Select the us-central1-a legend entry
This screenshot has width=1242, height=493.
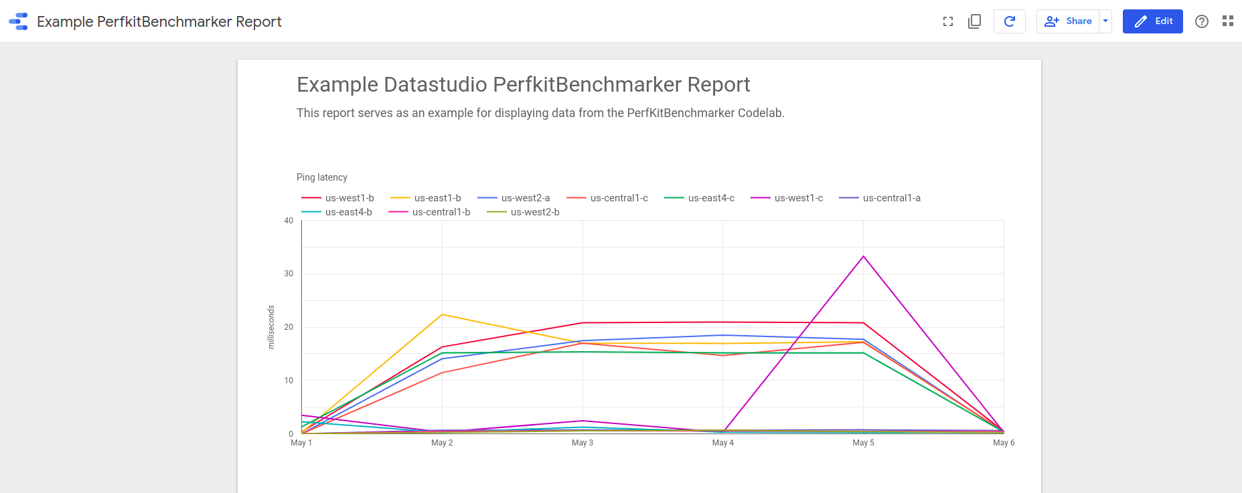click(x=880, y=198)
